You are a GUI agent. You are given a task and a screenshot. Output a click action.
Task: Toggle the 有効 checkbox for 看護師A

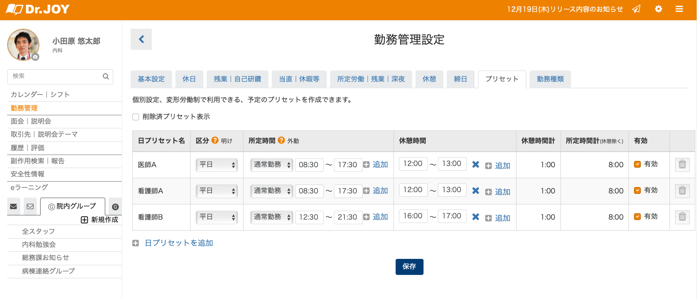click(637, 190)
